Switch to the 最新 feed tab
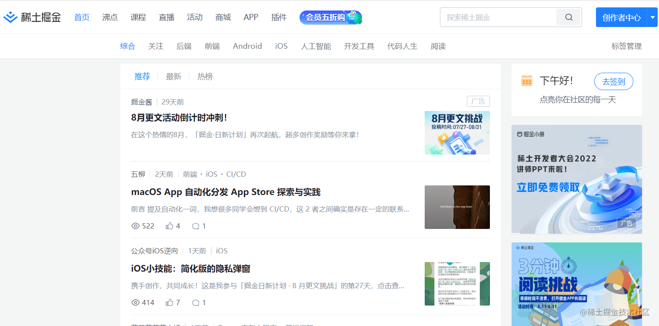 pyautogui.click(x=173, y=77)
